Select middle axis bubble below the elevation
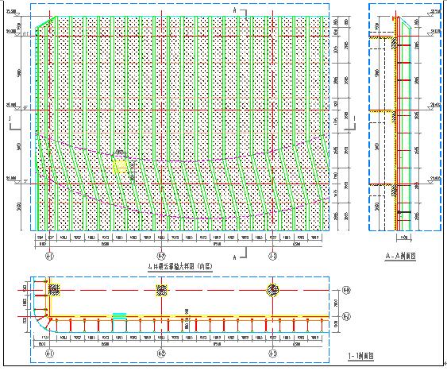447x371 pixels. 161,256
